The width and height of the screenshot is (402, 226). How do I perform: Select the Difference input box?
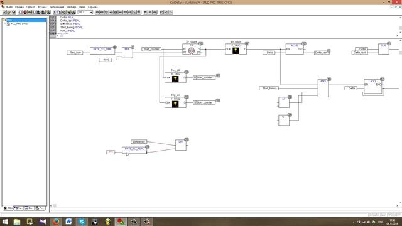(x=139, y=142)
